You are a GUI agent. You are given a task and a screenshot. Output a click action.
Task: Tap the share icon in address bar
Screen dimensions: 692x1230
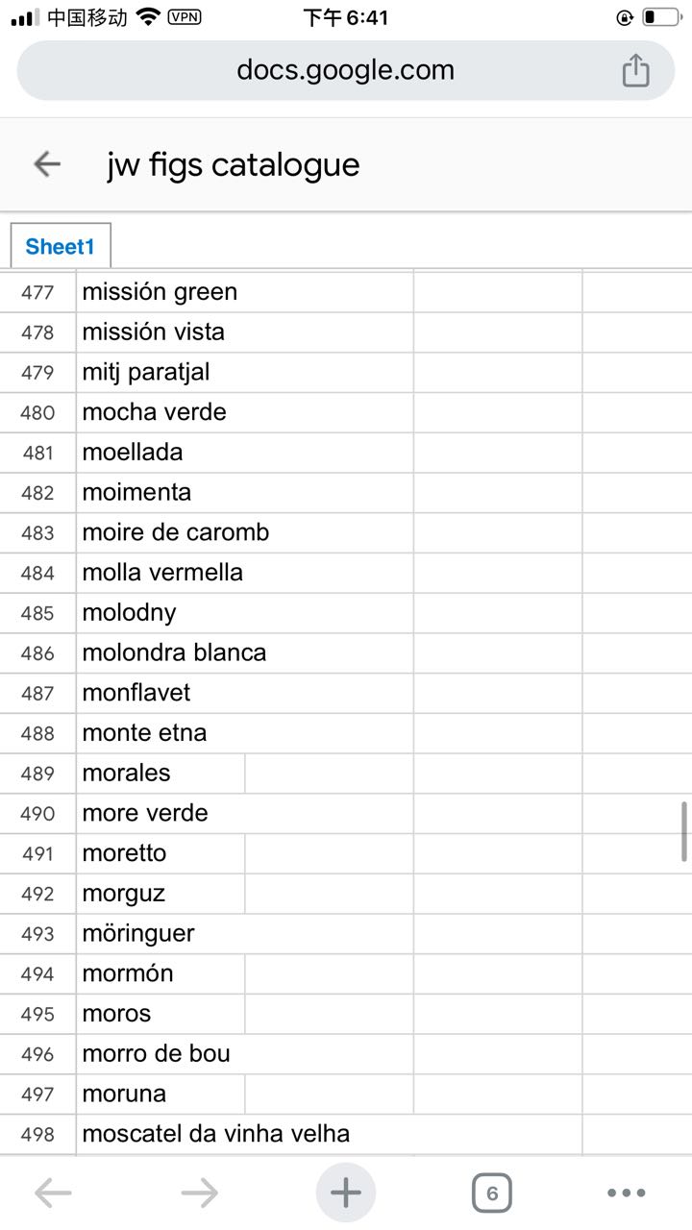click(635, 70)
